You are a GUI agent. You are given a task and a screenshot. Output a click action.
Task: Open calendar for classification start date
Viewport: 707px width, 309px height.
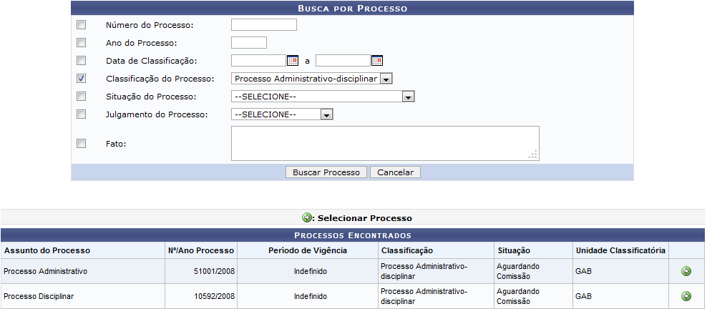click(292, 61)
